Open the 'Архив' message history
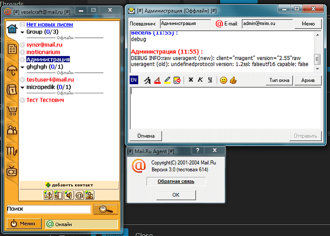Screen dimensions: 330x236 (x=308, y=80)
